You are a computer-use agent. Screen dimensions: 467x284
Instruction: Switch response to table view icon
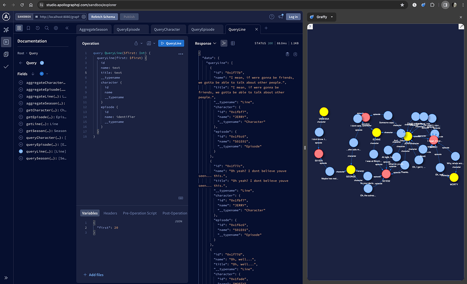click(x=233, y=43)
